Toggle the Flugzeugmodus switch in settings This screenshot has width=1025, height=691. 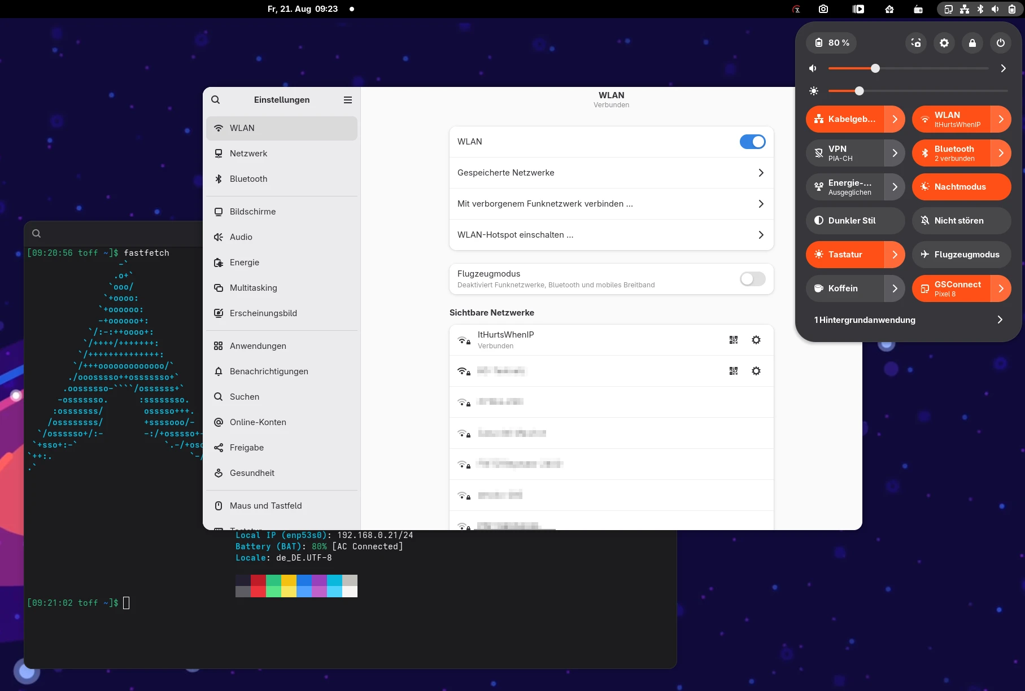[x=753, y=279]
